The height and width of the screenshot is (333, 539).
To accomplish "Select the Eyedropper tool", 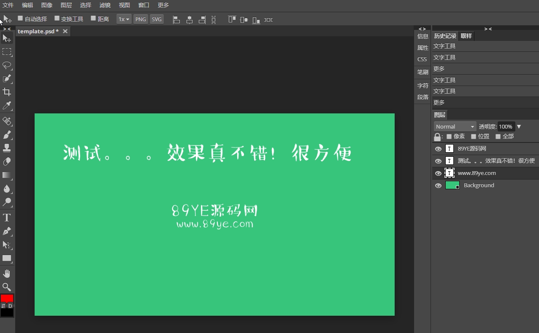I will pyautogui.click(x=7, y=105).
